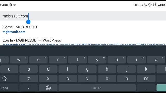Tap the signal strength status icon
Image resolution: width=166 pixels, height=93 pixels.
coord(160,5)
